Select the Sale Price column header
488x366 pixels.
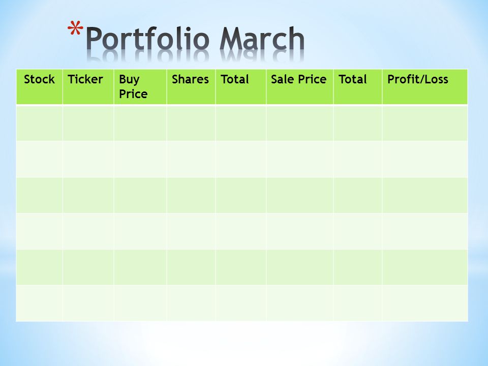(300, 87)
